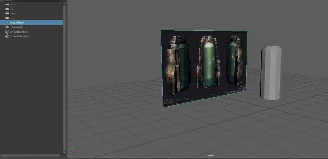Click the camera icon beside side
Image resolution: width=328 pixels, height=159 pixels.
(x=7, y=18)
